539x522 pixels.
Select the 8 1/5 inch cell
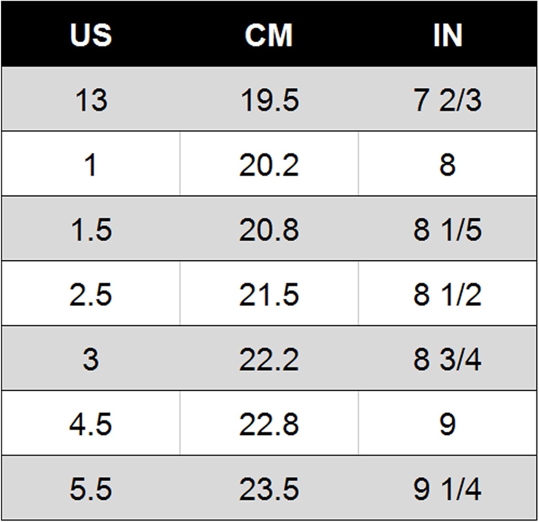click(447, 229)
